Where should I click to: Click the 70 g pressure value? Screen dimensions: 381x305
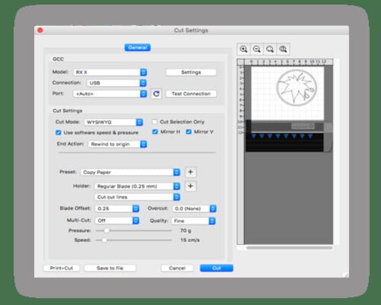(x=186, y=230)
